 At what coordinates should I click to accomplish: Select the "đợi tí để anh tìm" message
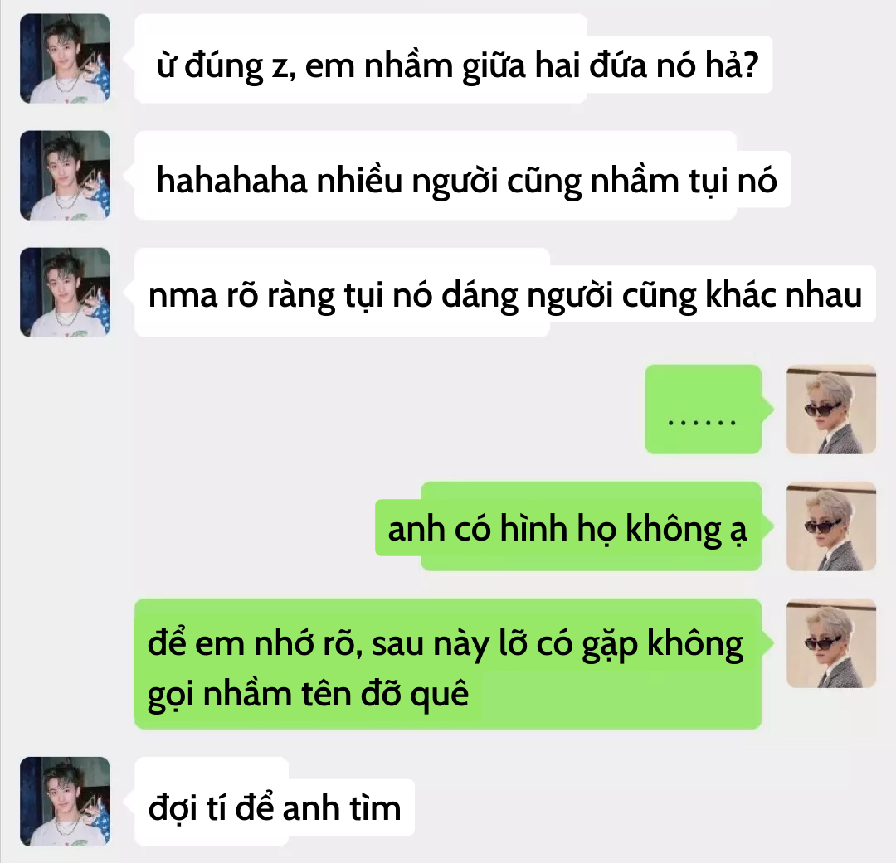[x=275, y=802]
